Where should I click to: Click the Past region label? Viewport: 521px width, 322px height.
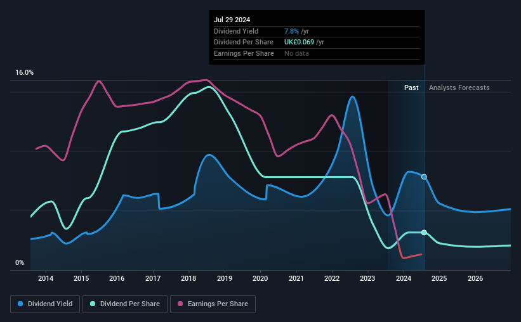click(411, 87)
